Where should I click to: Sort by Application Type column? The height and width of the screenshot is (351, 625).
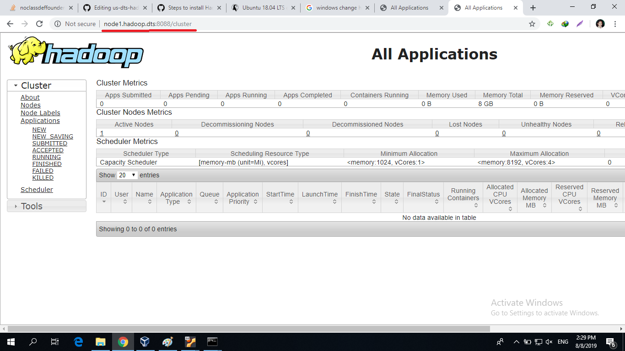(176, 197)
